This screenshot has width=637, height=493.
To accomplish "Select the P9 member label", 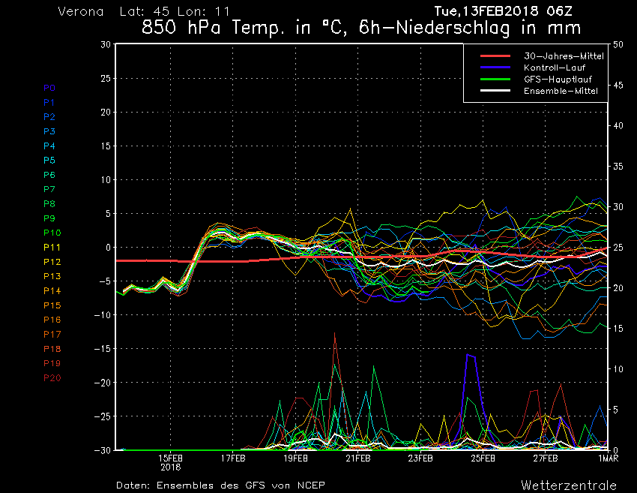I will pos(49,218).
